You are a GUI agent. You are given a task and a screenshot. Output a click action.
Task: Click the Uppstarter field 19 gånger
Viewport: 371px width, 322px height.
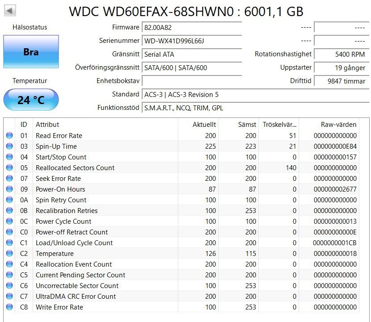point(341,68)
